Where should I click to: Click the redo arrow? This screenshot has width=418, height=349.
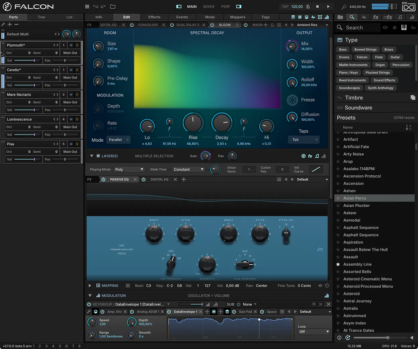103,6
